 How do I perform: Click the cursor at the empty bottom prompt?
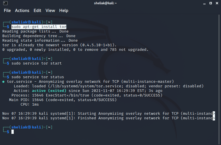pyautogui.click(x=13, y=132)
